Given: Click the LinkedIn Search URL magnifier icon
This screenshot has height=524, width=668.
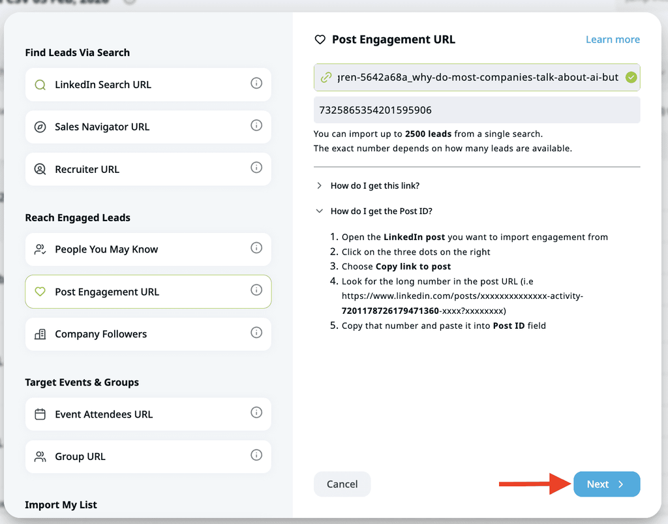Looking at the screenshot, I should pos(40,85).
